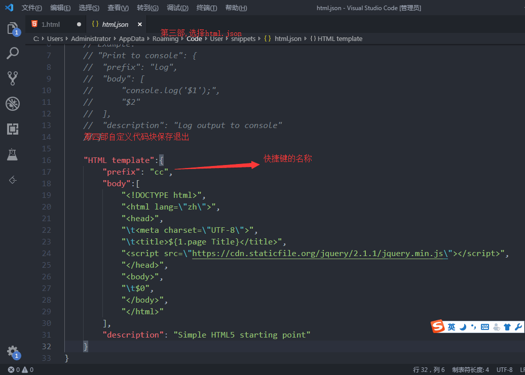Click the "HTML template" key text

click(119, 160)
